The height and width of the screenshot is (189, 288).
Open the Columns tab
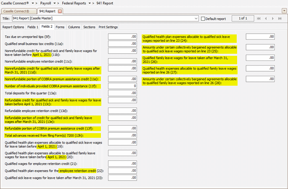point(74,27)
